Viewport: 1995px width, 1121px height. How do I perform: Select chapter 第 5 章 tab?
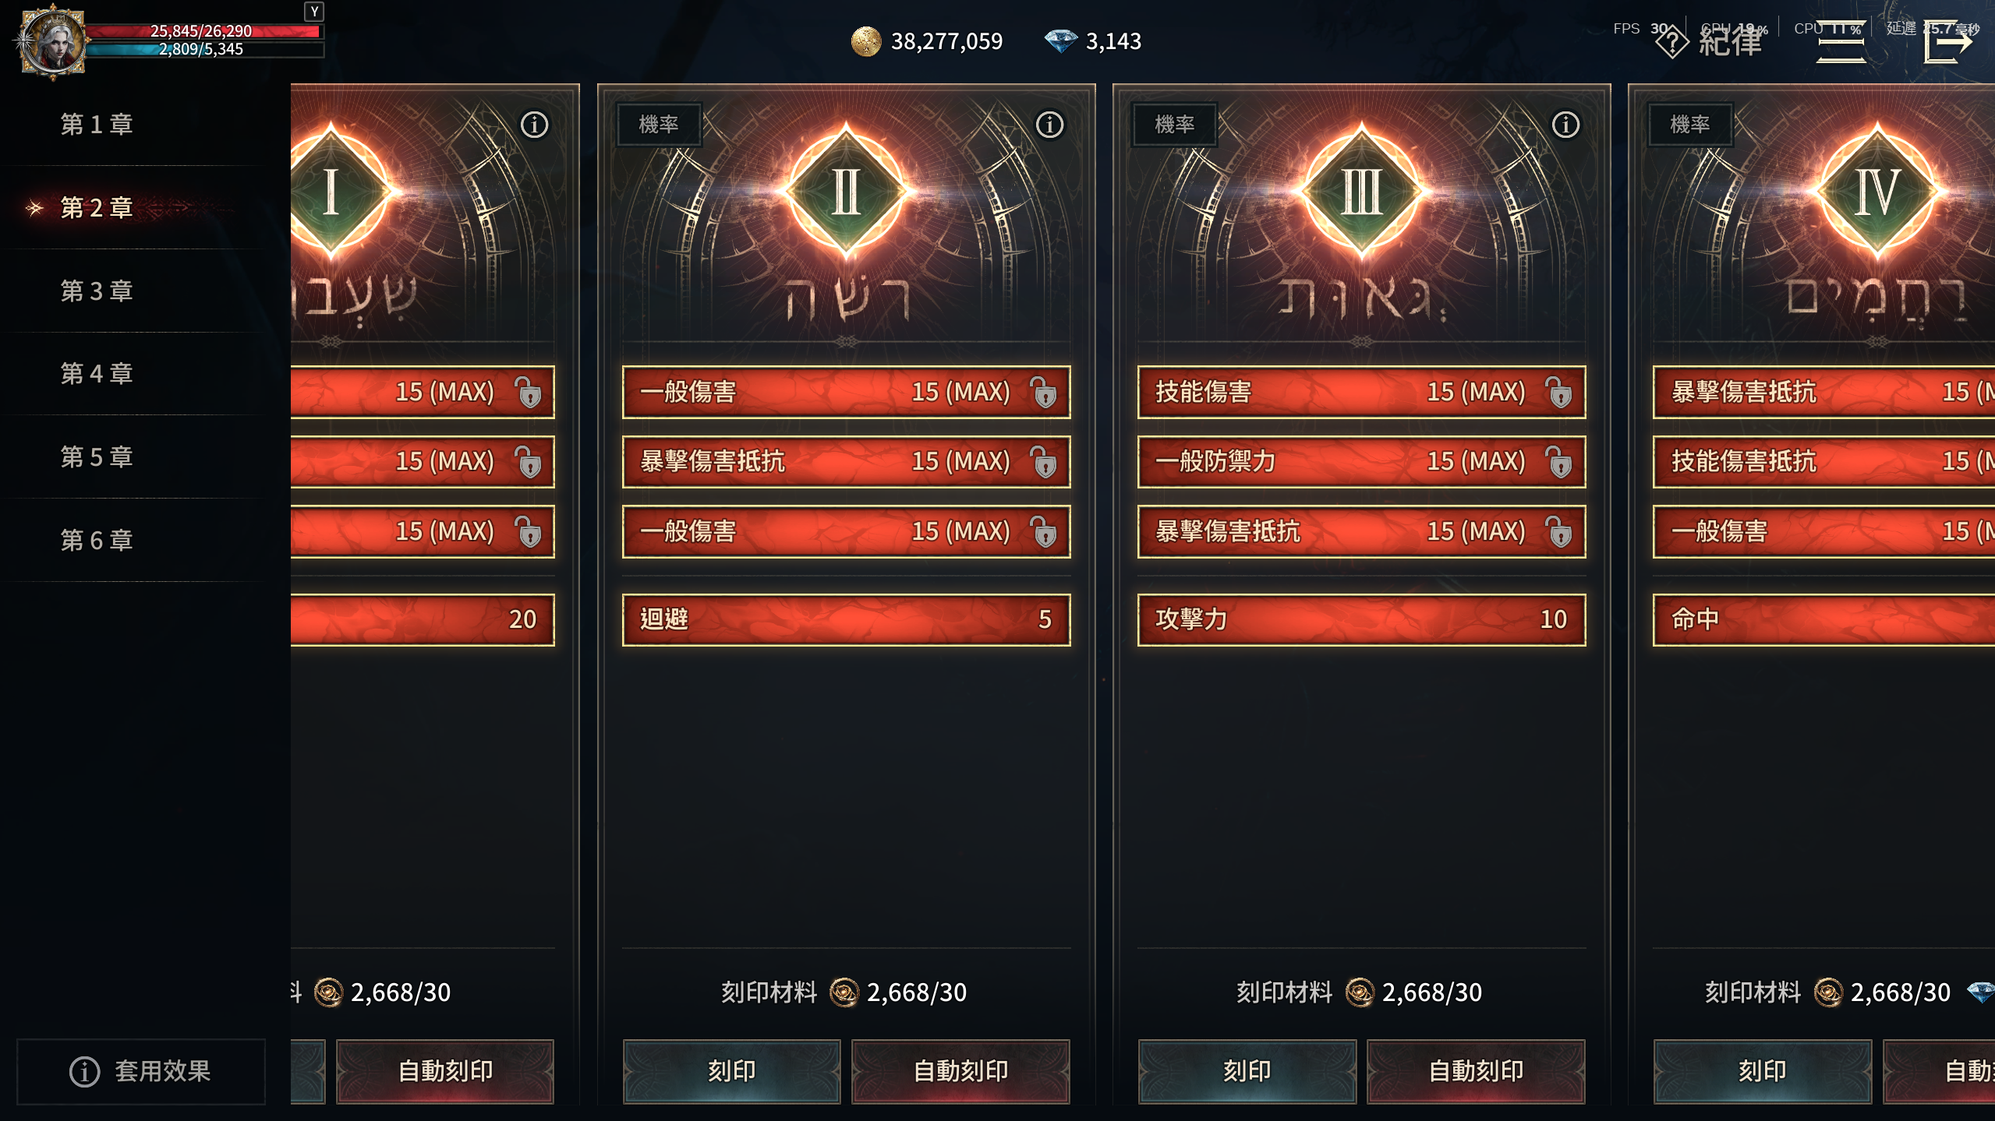pos(97,457)
